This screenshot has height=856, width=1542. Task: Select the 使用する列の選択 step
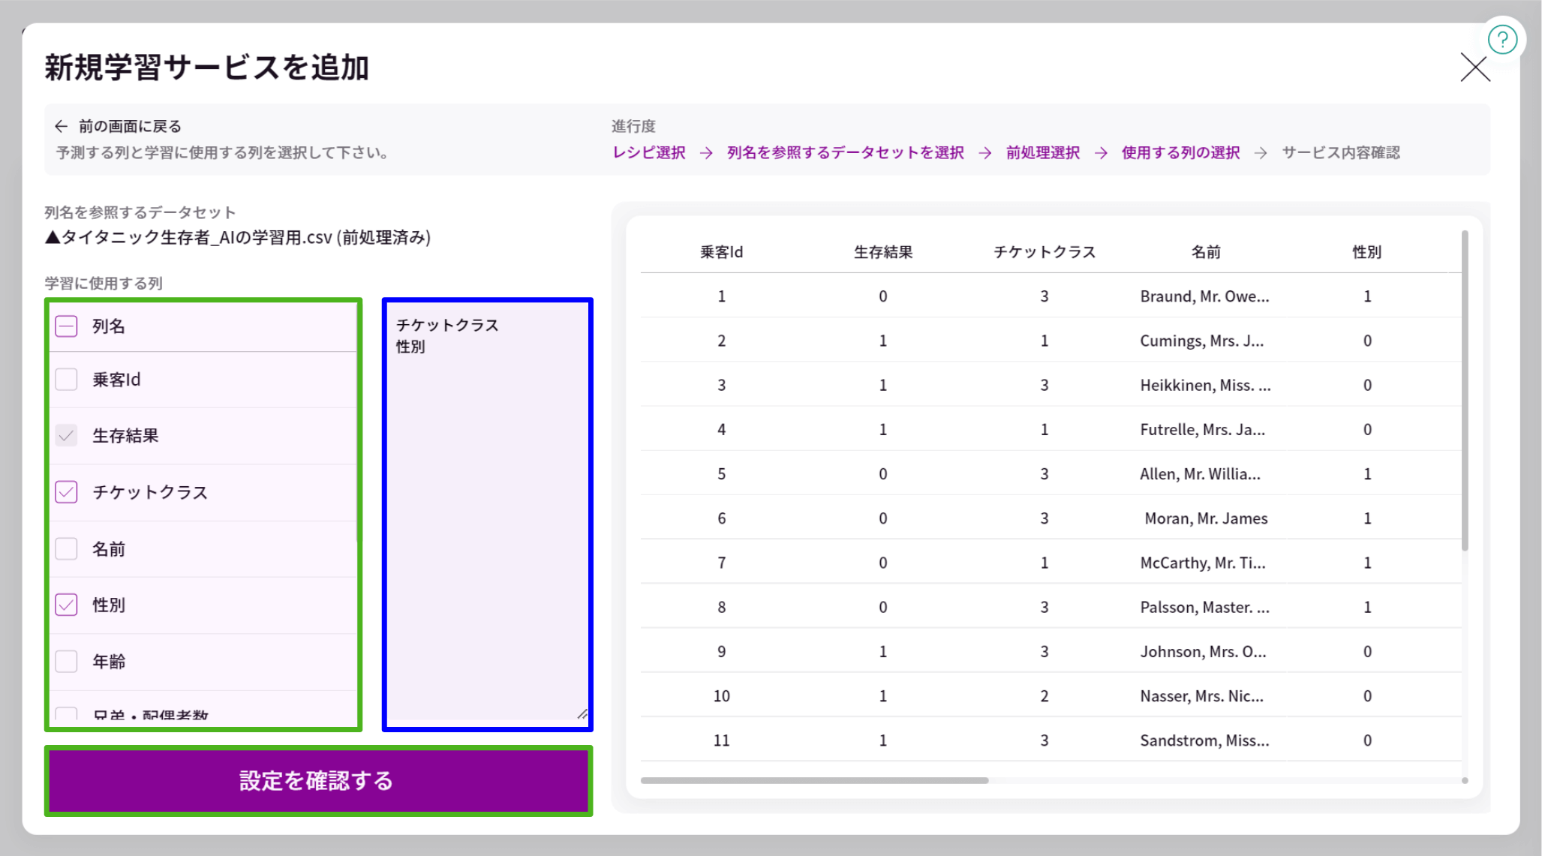[1180, 152]
